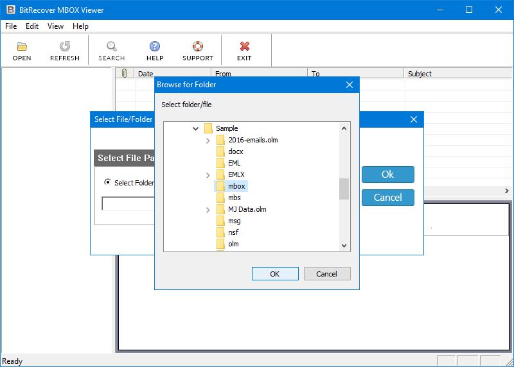Click the email list scroll right arrow
Image resolution: width=514 pixels, height=367 pixels.
coord(507,191)
